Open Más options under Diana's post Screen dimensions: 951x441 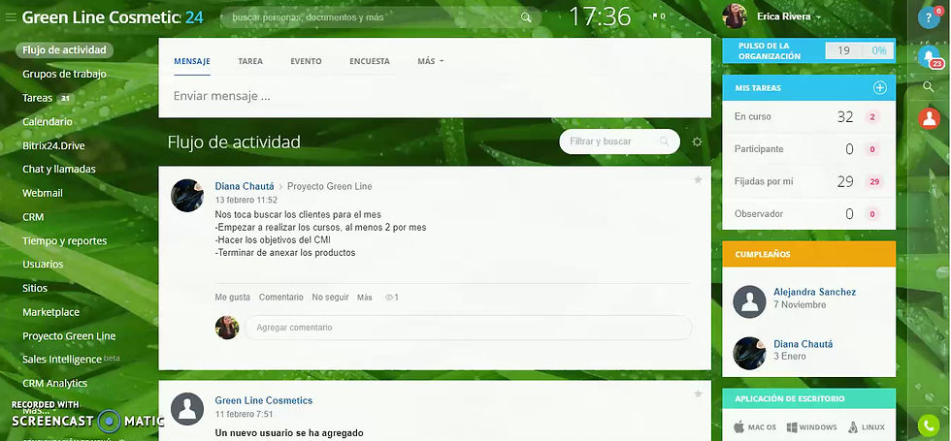click(x=365, y=298)
